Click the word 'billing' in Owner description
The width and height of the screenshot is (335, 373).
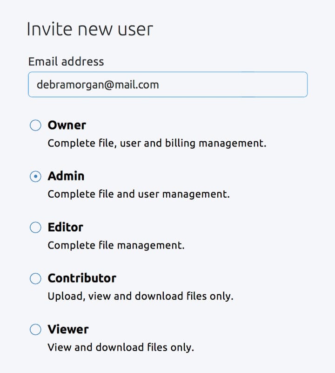[x=181, y=143]
